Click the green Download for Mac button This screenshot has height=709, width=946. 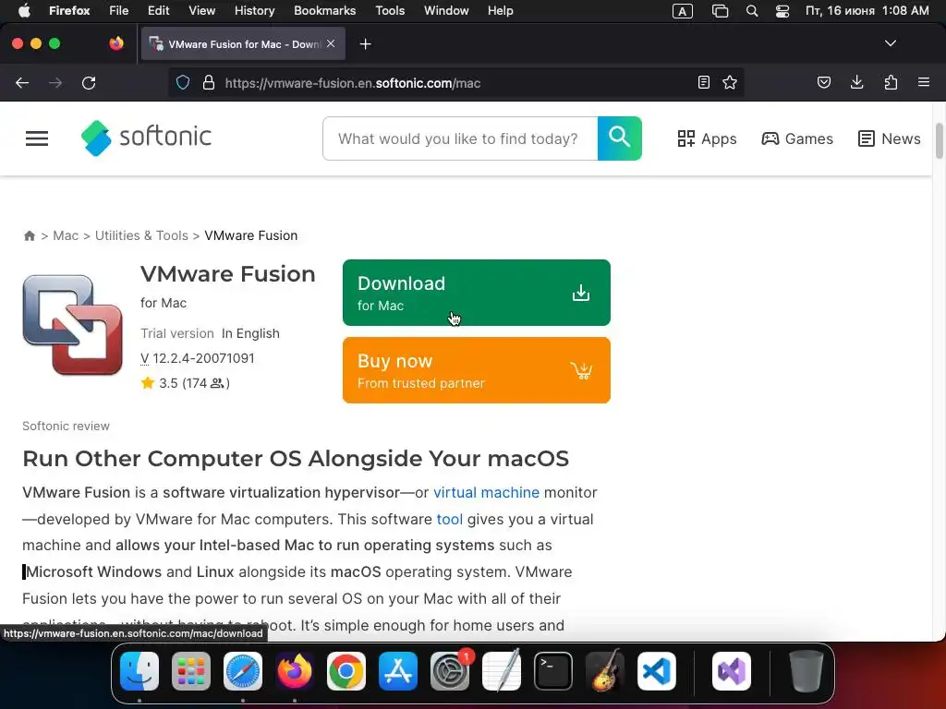(x=477, y=293)
